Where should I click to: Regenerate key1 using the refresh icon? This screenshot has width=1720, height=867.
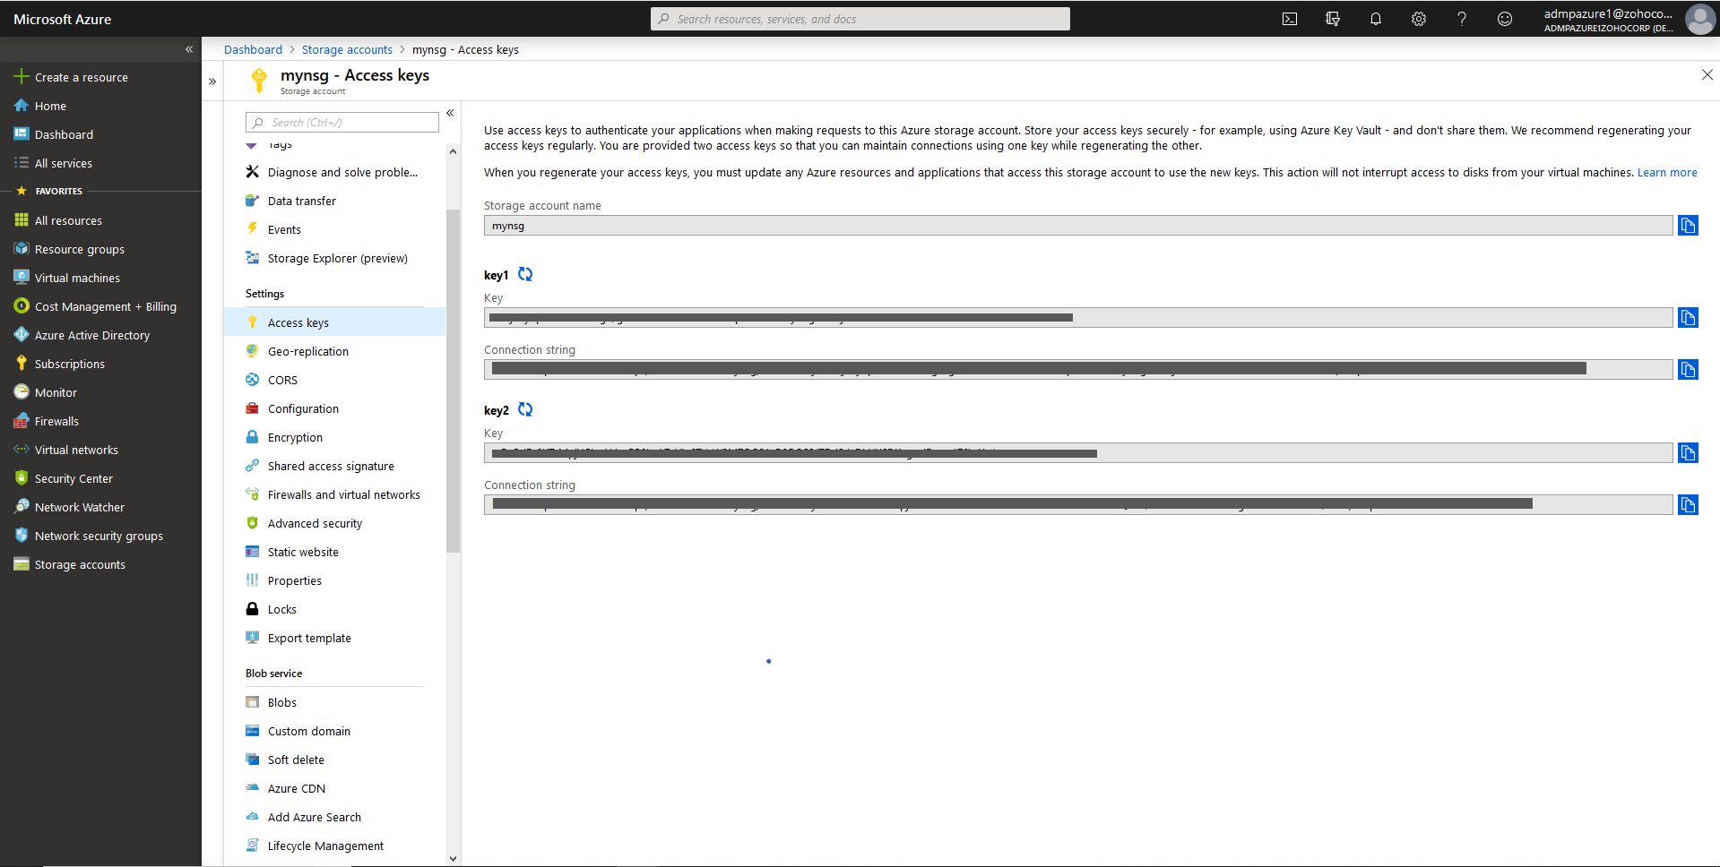tap(525, 274)
